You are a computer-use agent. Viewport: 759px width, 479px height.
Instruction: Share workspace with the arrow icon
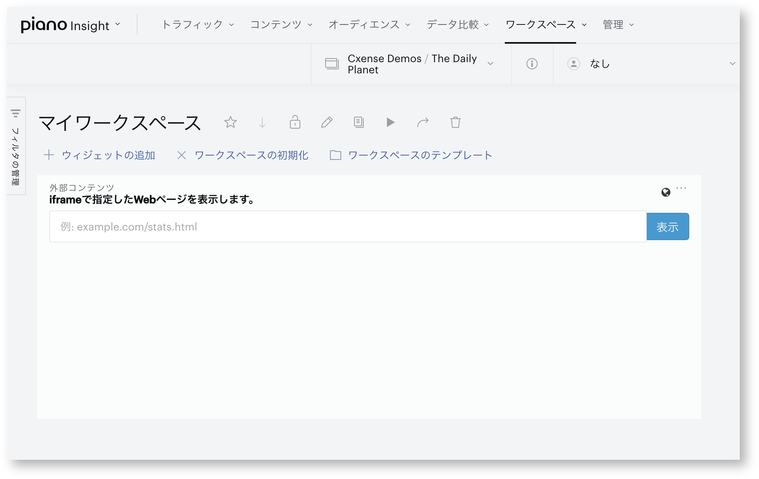tap(423, 122)
